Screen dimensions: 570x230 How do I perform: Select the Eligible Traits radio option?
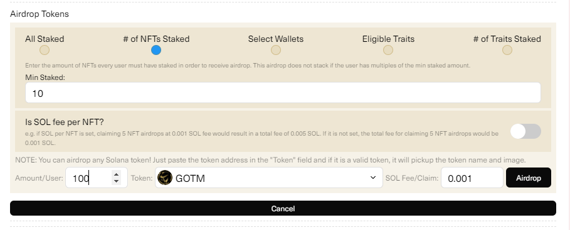coord(388,50)
